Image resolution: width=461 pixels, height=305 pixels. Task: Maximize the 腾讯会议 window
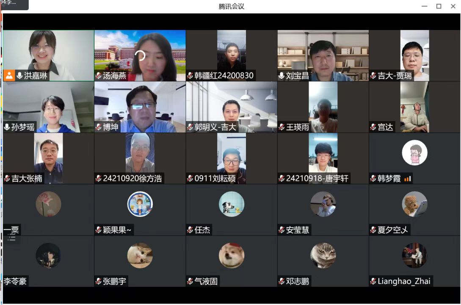439,6
